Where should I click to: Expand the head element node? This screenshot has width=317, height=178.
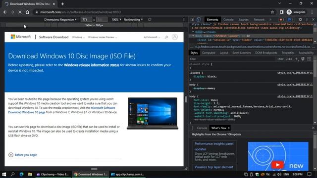193,32
